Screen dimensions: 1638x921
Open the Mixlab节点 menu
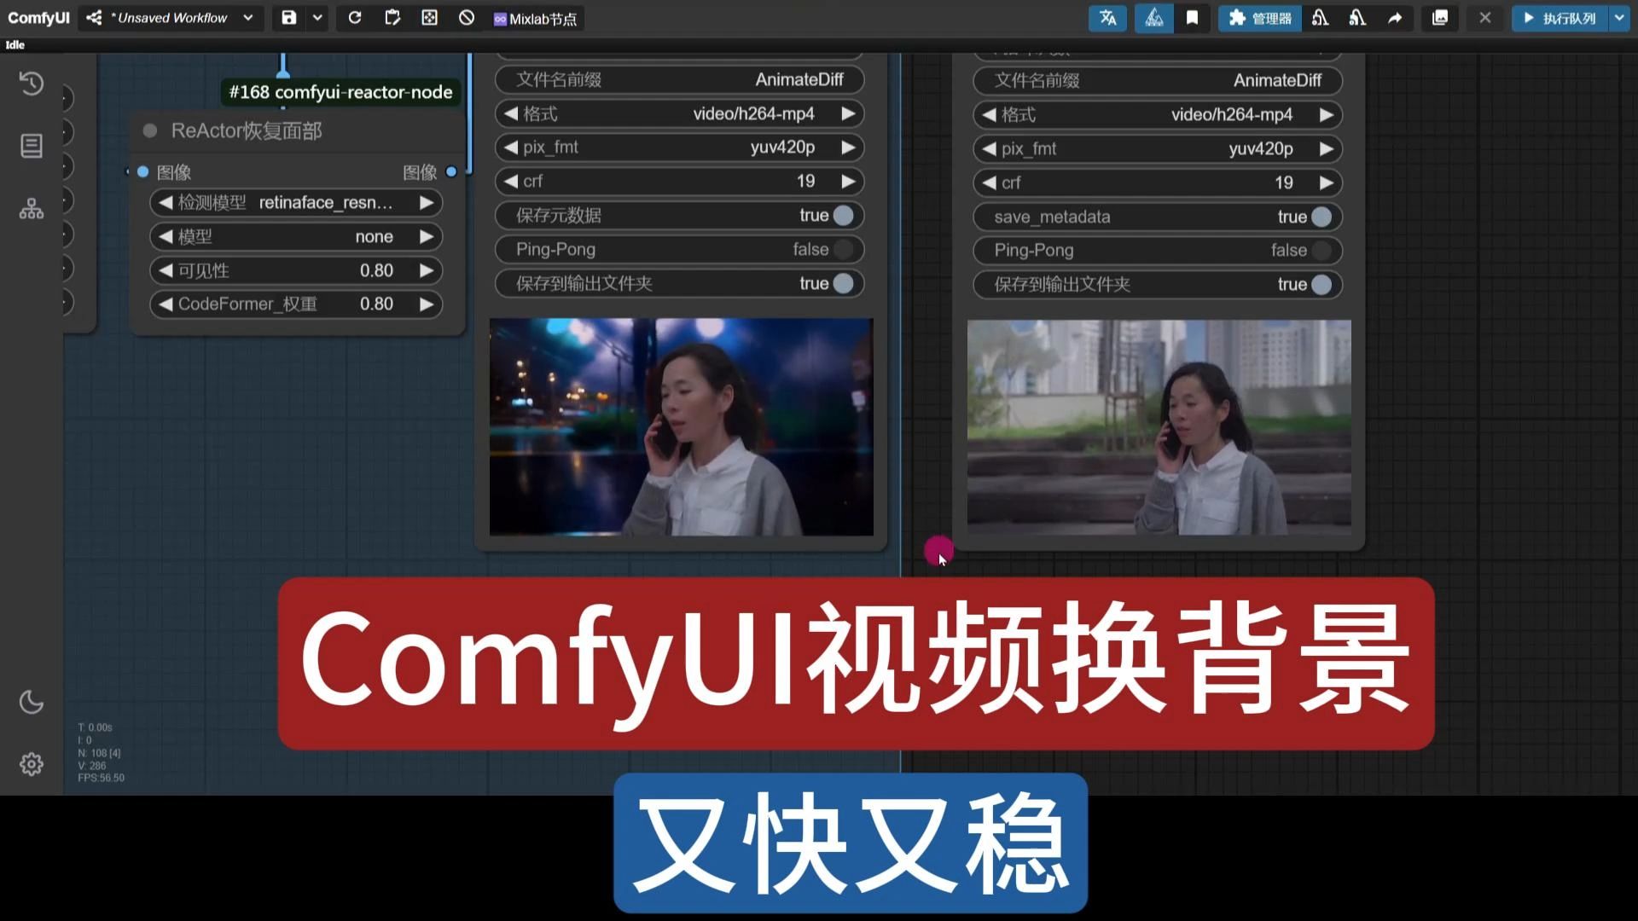pos(535,19)
